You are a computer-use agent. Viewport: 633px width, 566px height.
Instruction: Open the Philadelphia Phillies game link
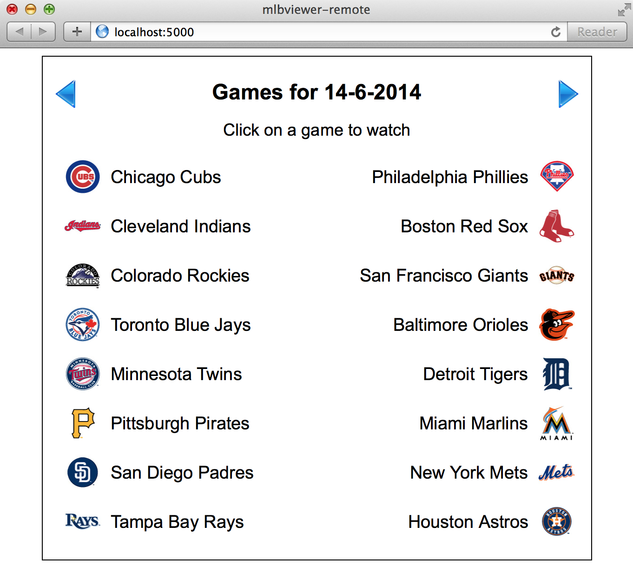click(x=450, y=177)
